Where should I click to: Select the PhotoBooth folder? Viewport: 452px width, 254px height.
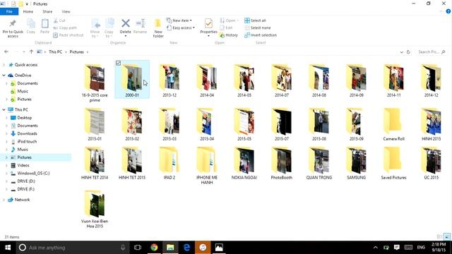282,163
